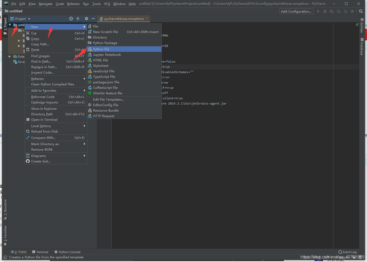This screenshot has width=367, height=262.
Task: Choose Find Usages menu item
Action: (x=56, y=56)
